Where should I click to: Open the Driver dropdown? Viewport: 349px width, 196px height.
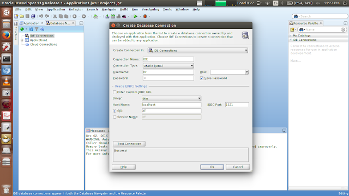click(x=171, y=99)
